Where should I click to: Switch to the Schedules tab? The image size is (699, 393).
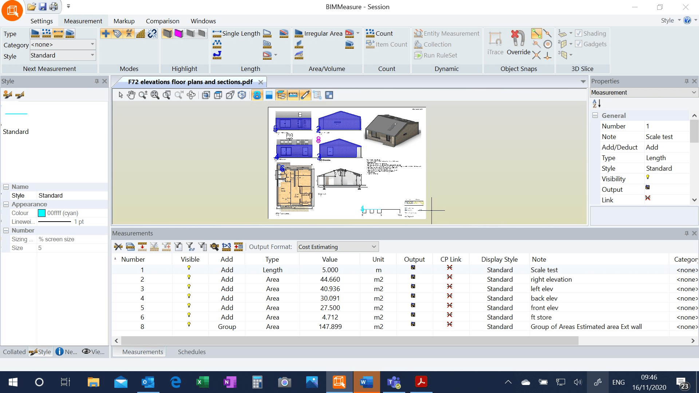tap(191, 352)
